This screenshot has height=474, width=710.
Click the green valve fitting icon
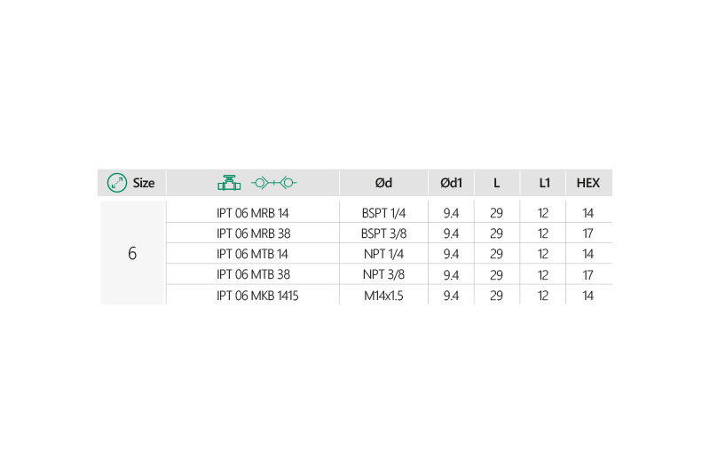tap(229, 183)
